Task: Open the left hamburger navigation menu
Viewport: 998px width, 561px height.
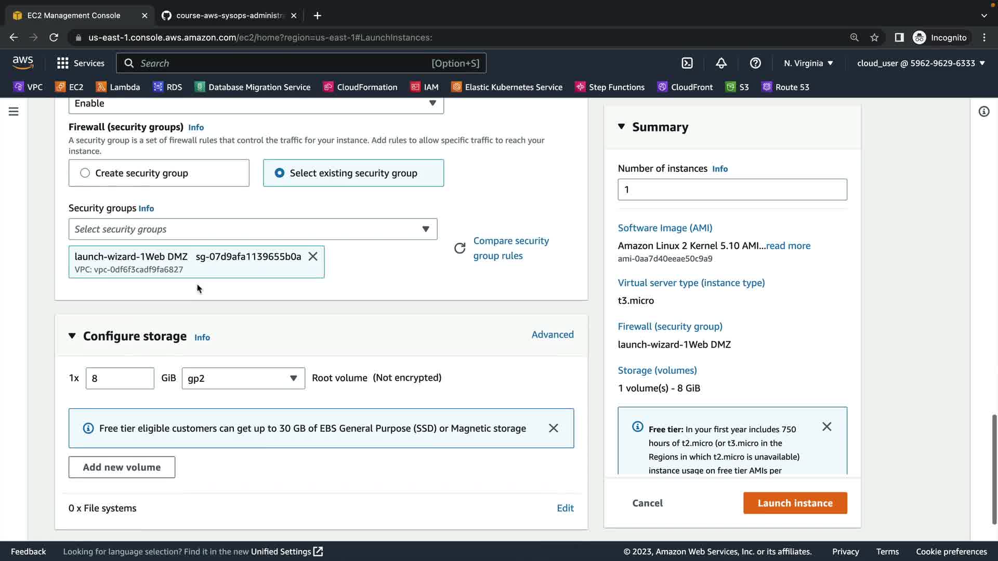Action: click(14, 111)
